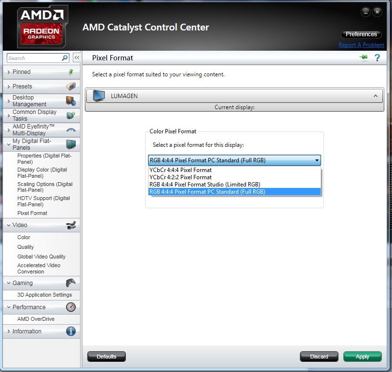Choose highlighted RGB 4:4:4 PC Standard (Full RGB) option

click(x=234, y=192)
